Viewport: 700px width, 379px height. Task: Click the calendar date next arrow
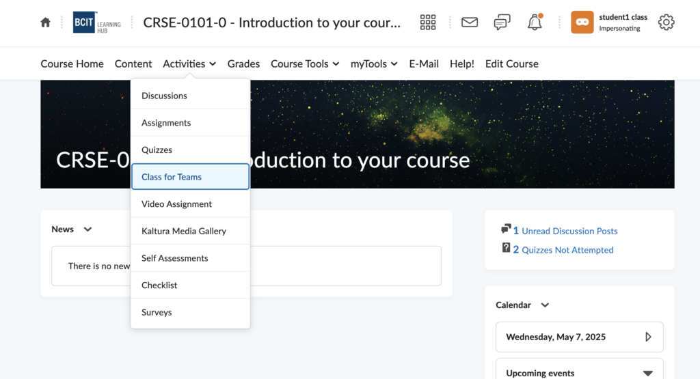pos(648,337)
